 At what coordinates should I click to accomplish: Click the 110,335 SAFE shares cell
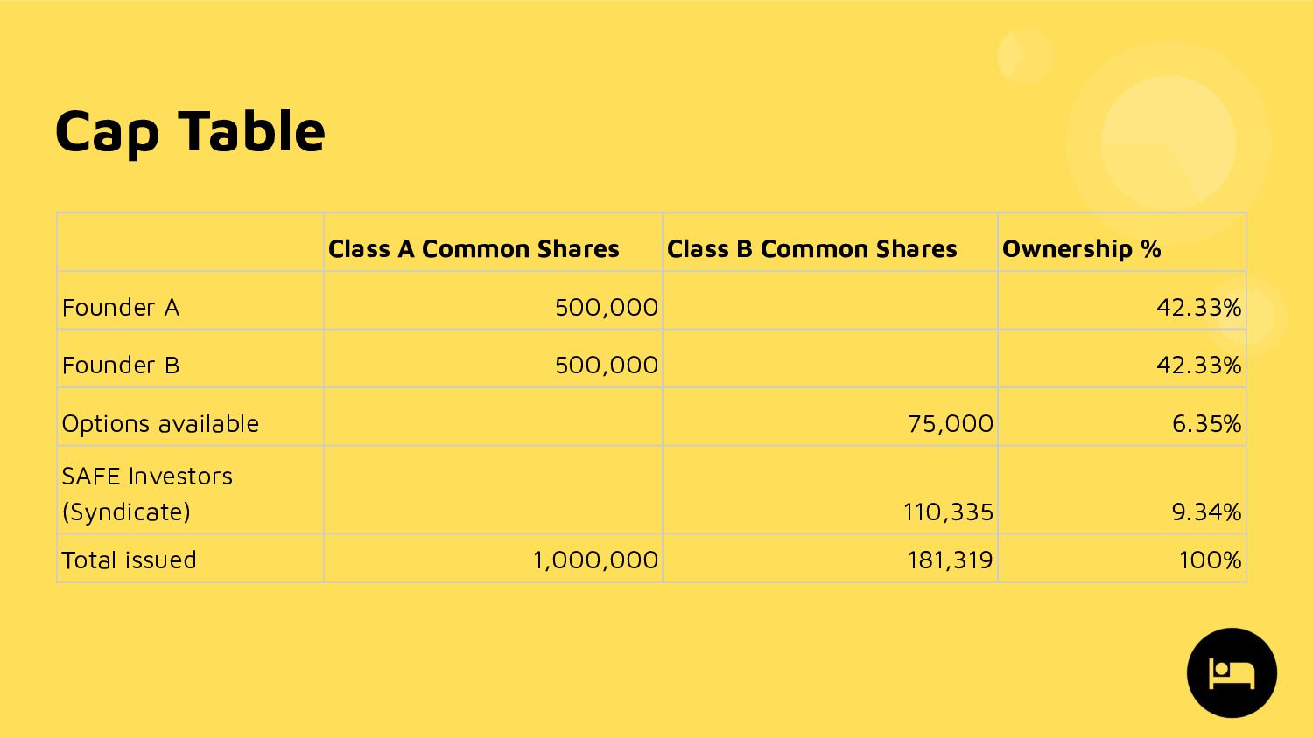[x=830, y=490]
